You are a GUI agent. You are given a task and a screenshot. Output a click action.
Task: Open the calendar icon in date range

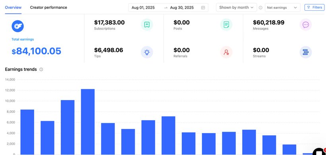(203, 8)
